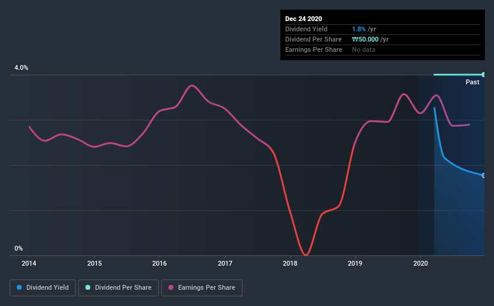Click the 2020 x-axis label
494x306 pixels.
tap(421, 263)
